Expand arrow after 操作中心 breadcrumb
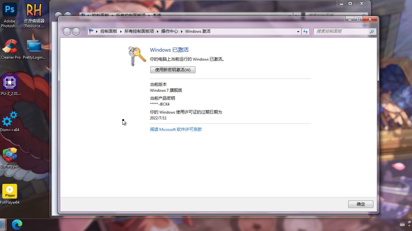The image size is (412, 231). pos(182,32)
